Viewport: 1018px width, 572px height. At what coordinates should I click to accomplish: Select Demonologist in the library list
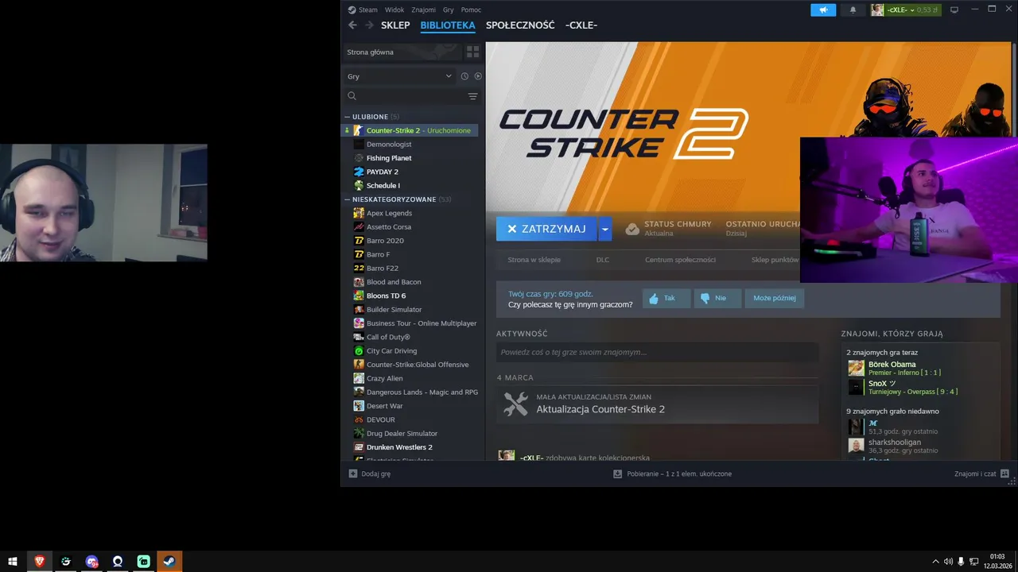(389, 145)
